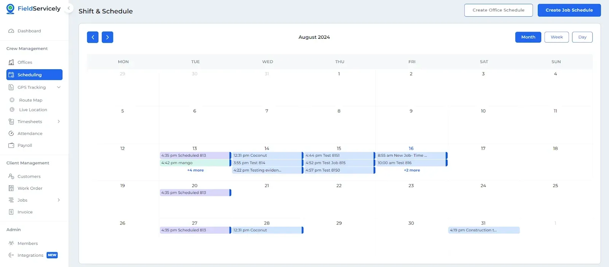Open 4:22 pm Testing eviden... event
The width and height of the screenshot is (609, 267).
tap(268, 170)
